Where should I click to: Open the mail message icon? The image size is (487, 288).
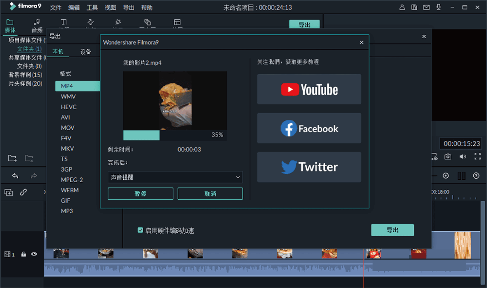pyautogui.click(x=426, y=7)
